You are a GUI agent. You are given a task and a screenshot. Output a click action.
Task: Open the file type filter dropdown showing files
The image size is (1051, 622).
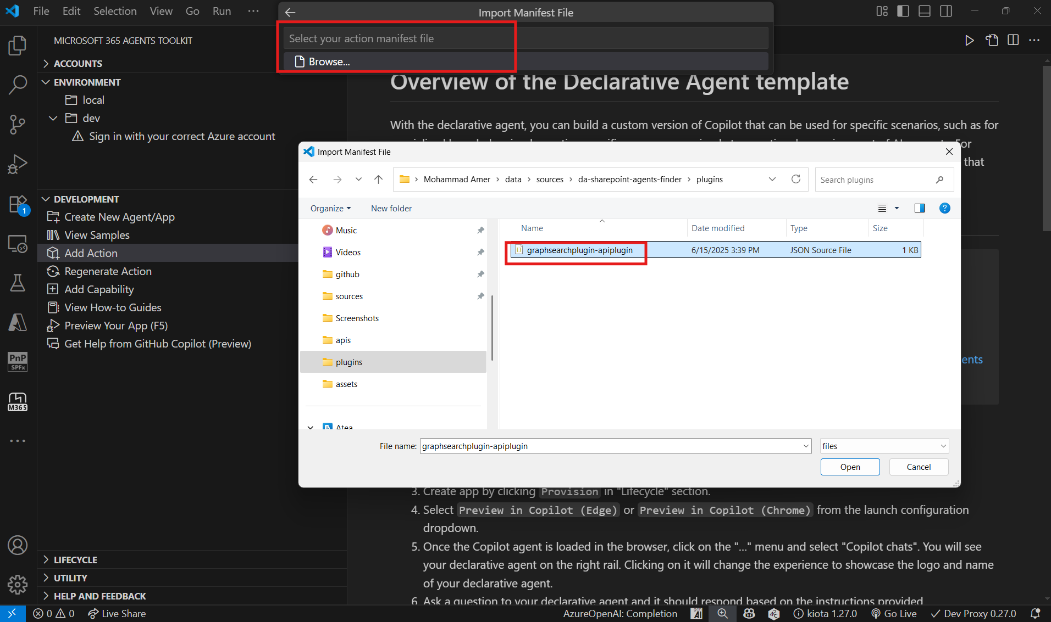coord(884,446)
